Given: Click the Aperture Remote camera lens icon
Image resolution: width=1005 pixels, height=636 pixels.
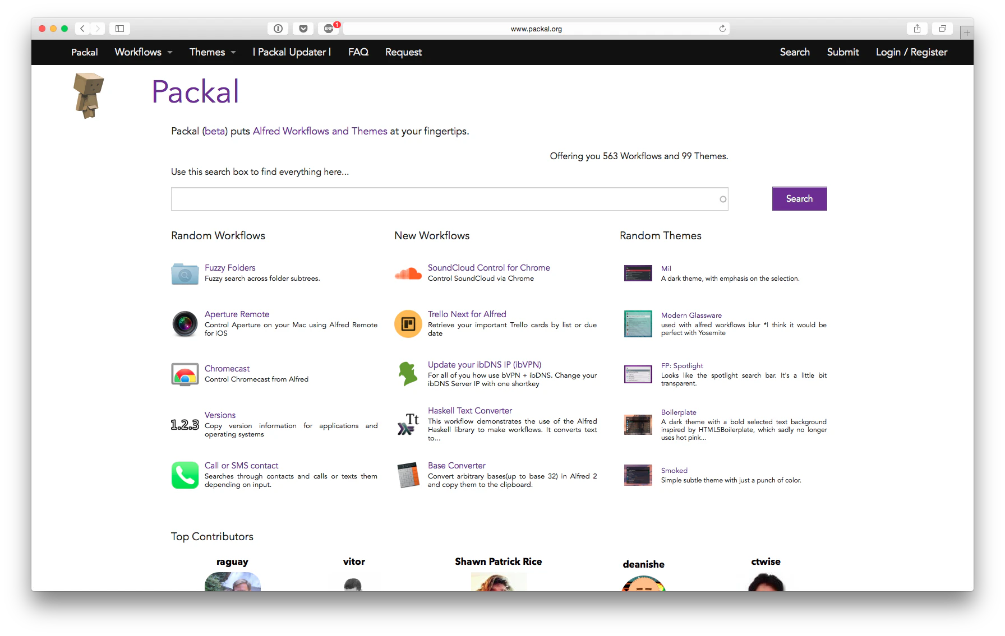Looking at the screenshot, I should (185, 324).
